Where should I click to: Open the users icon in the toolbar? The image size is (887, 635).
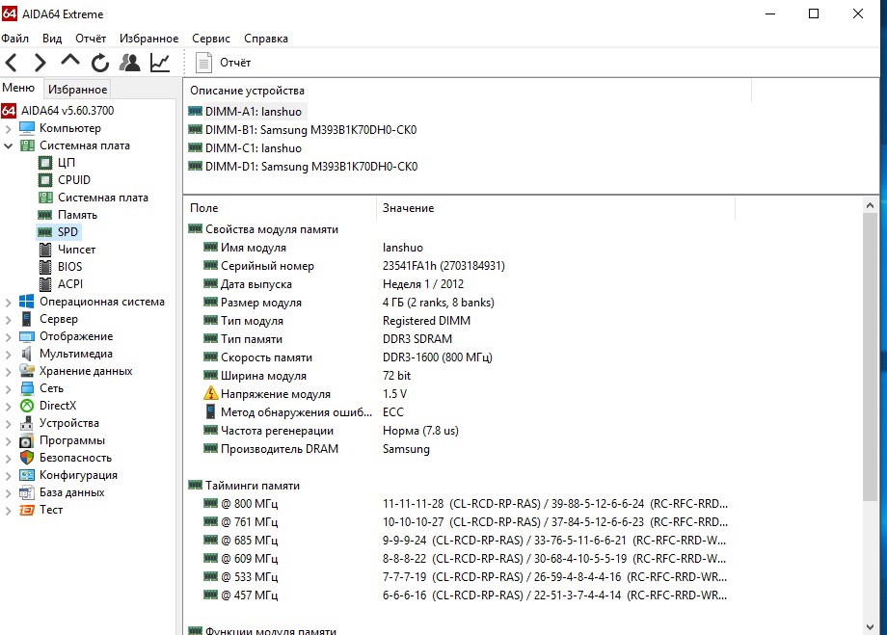[130, 63]
